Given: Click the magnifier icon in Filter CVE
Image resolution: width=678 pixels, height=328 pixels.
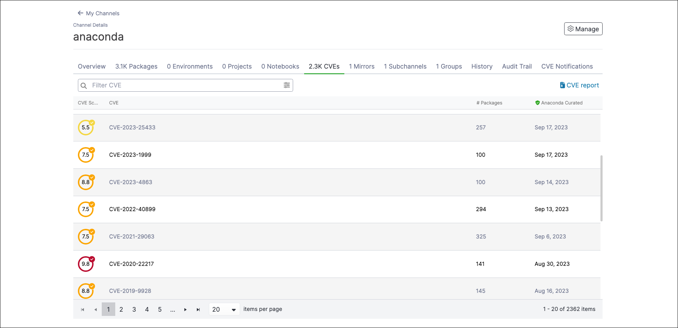Looking at the screenshot, I should point(84,86).
